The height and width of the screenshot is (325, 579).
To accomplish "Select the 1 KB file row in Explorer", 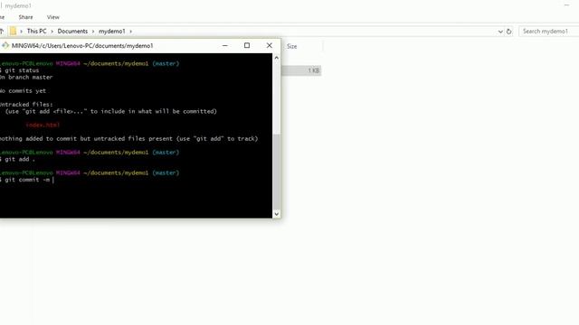I will pyautogui.click(x=301, y=70).
